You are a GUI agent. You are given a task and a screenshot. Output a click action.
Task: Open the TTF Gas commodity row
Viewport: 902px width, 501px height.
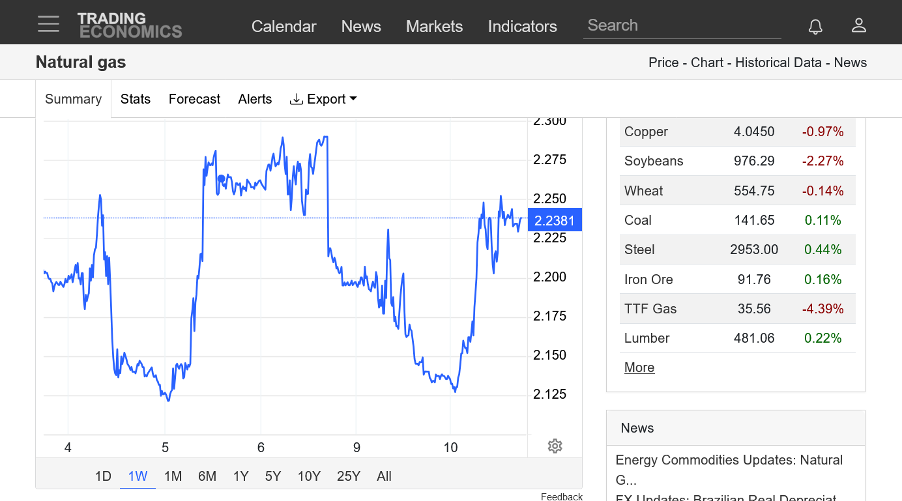pos(650,309)
